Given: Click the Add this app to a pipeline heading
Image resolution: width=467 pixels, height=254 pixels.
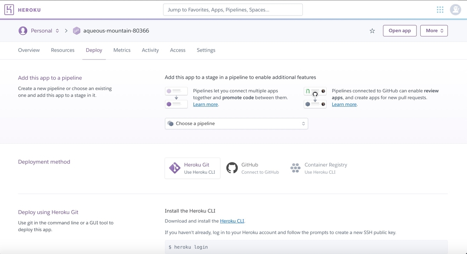Looking at the screenshot, I should 50,78.
